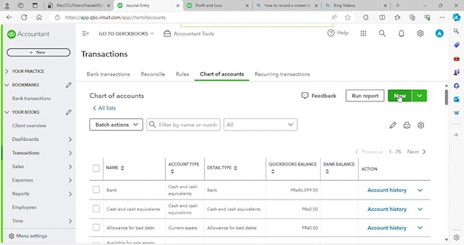Image resolution: width=464 pixels, height=245 pixels.
Task: Edit Bookmarks with pencil icon
Action: pyautogui.click(x=69, y=85)
